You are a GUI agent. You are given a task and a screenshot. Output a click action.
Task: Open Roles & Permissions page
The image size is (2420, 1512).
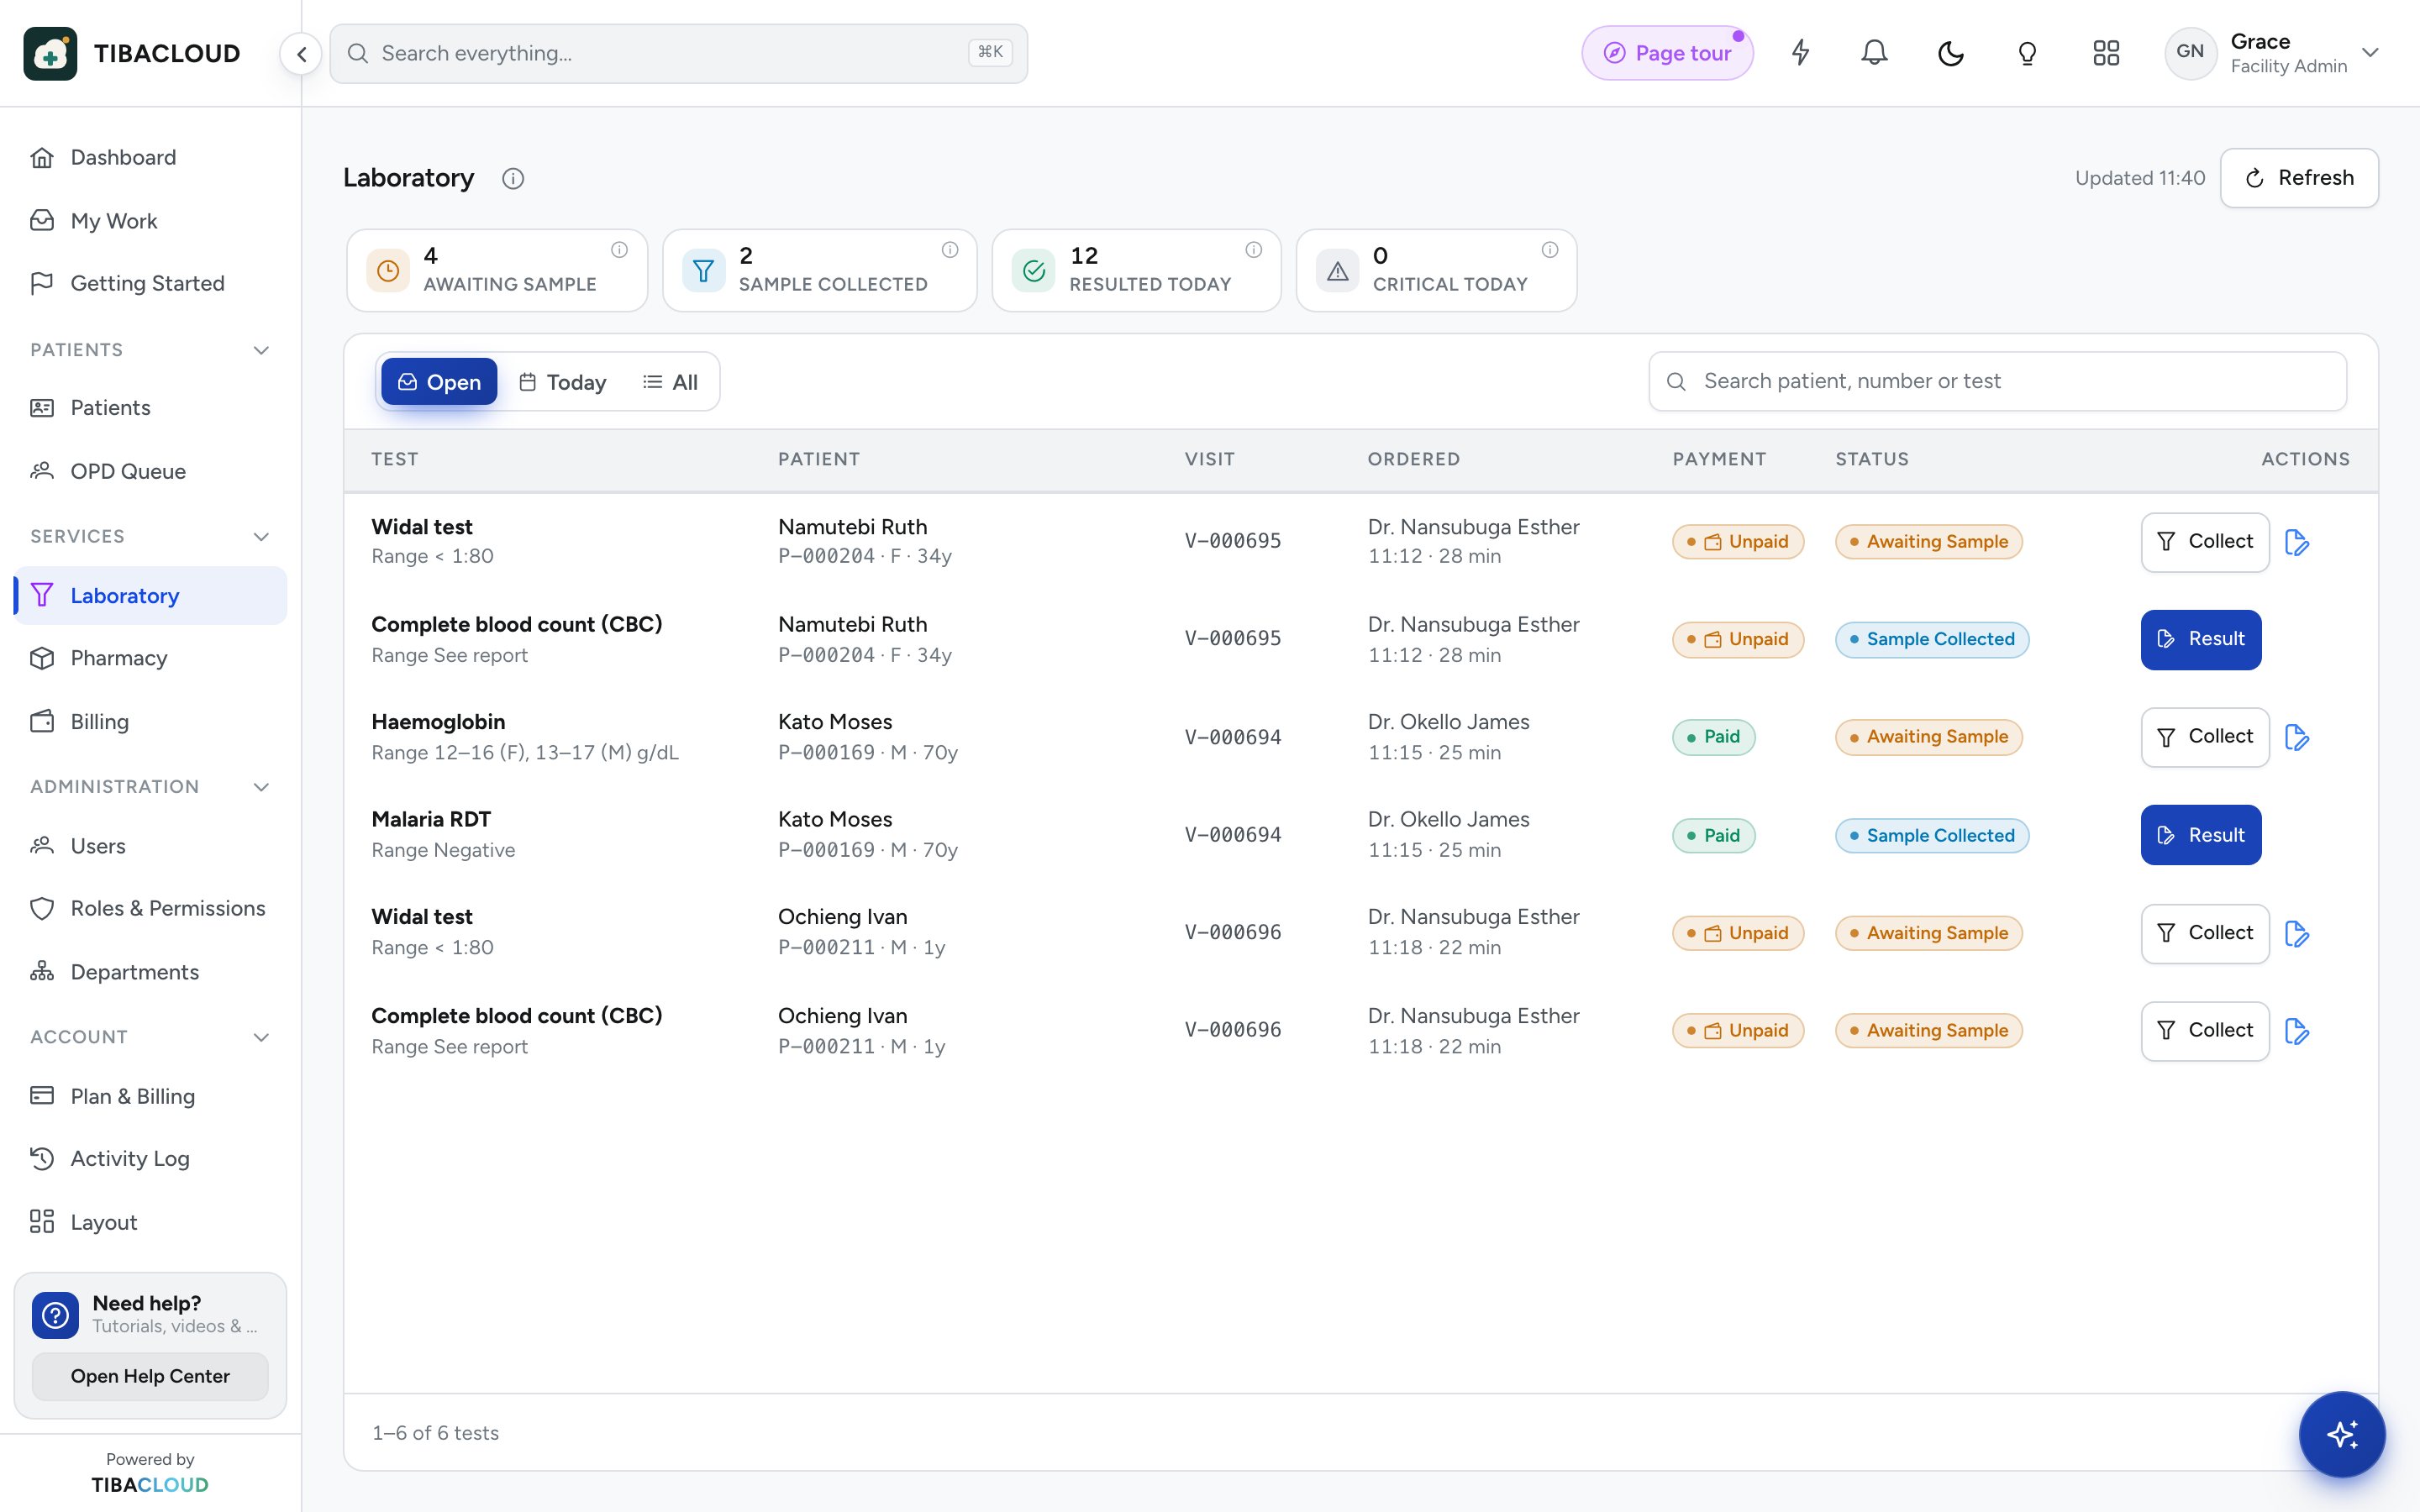click(151, 908)
